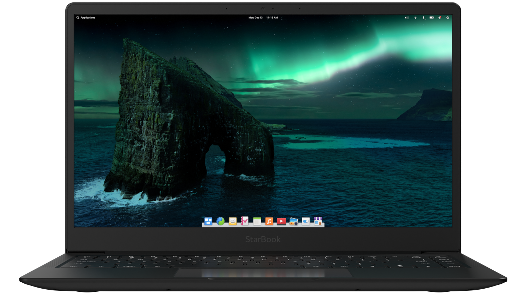Launch the Web browser globe icon
The height and width of the screenshot is (296, 526).
click(x=221, y=221)
